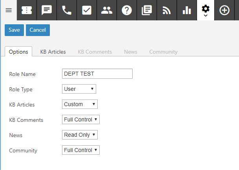Switch to the KB Articles tab
The height and width of the screenshot is (170, 239).
(53, 52)
